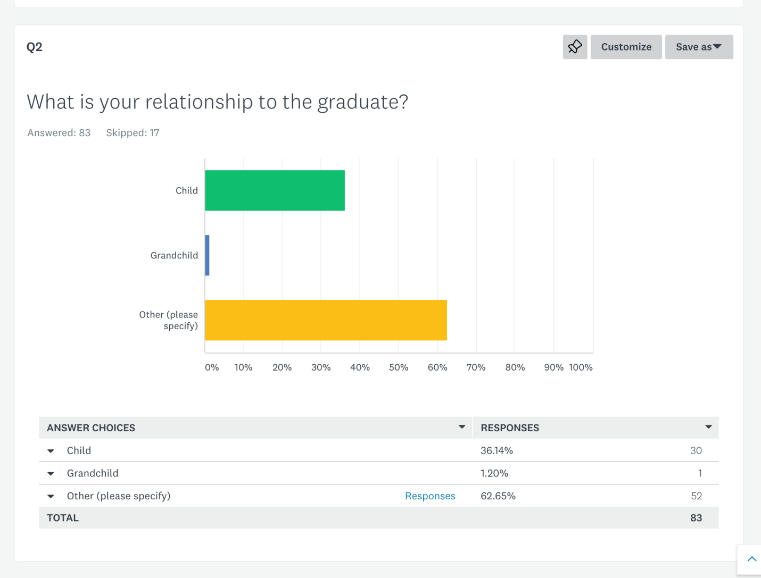Click the question title about graduate relationship
Screen dimensions: 761x578
tap(218, 102)
